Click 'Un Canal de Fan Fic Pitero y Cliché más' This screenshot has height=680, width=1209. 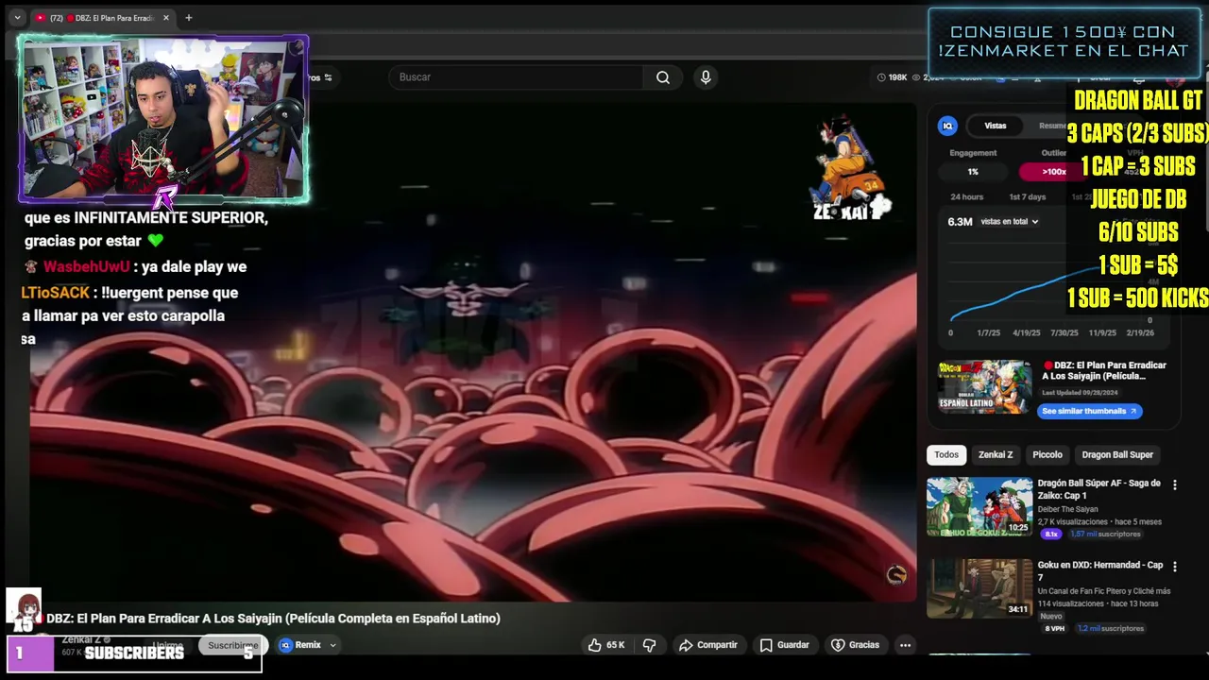[1104, 591]
